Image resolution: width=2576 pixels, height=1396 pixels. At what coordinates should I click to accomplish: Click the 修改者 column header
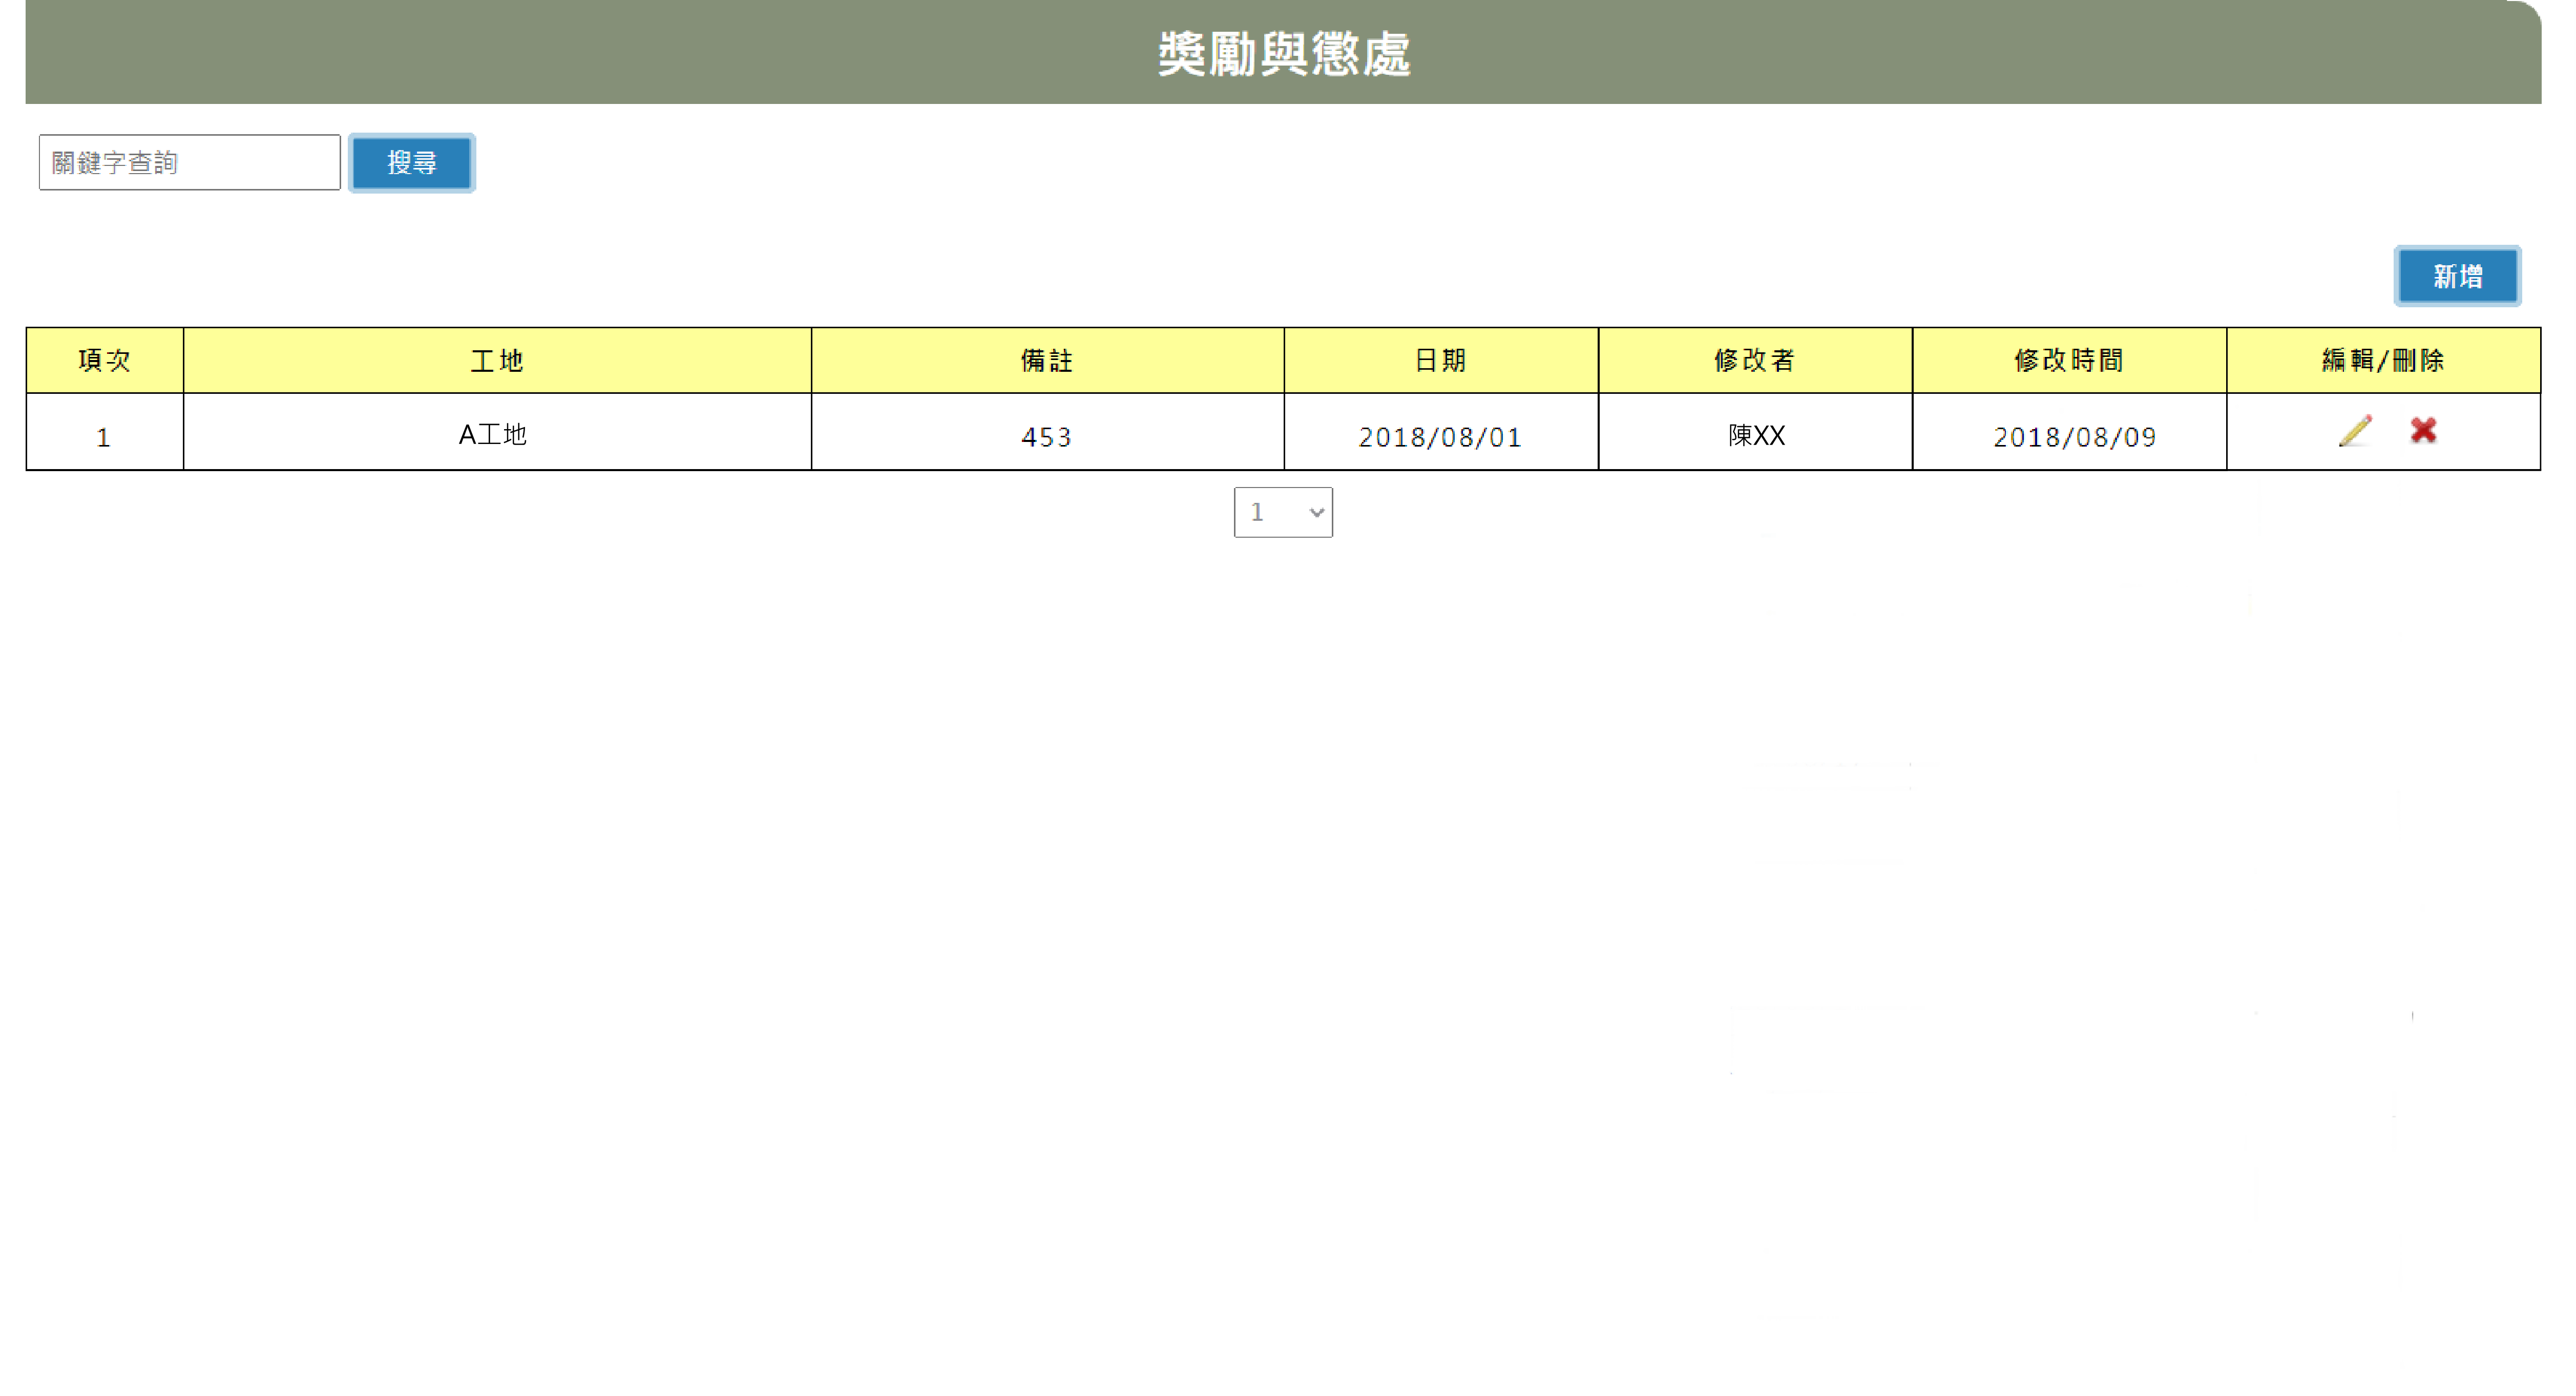click(x=1755, y=360)
